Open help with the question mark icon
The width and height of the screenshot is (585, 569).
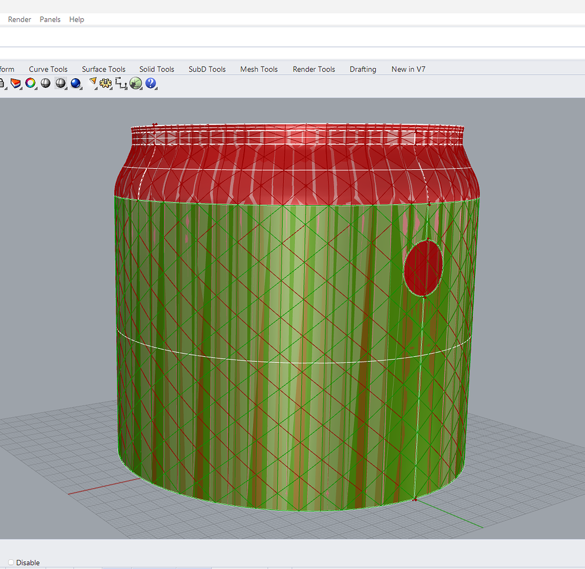pyautogui.click(x=150, y=83)
